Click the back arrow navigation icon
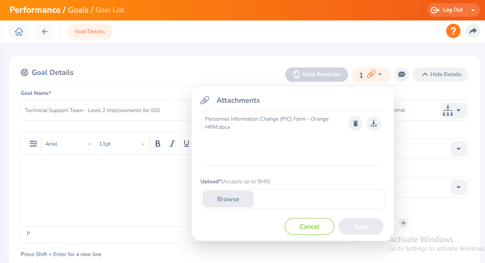Viewport: 485px width, 263px height. tap(45, 31)
